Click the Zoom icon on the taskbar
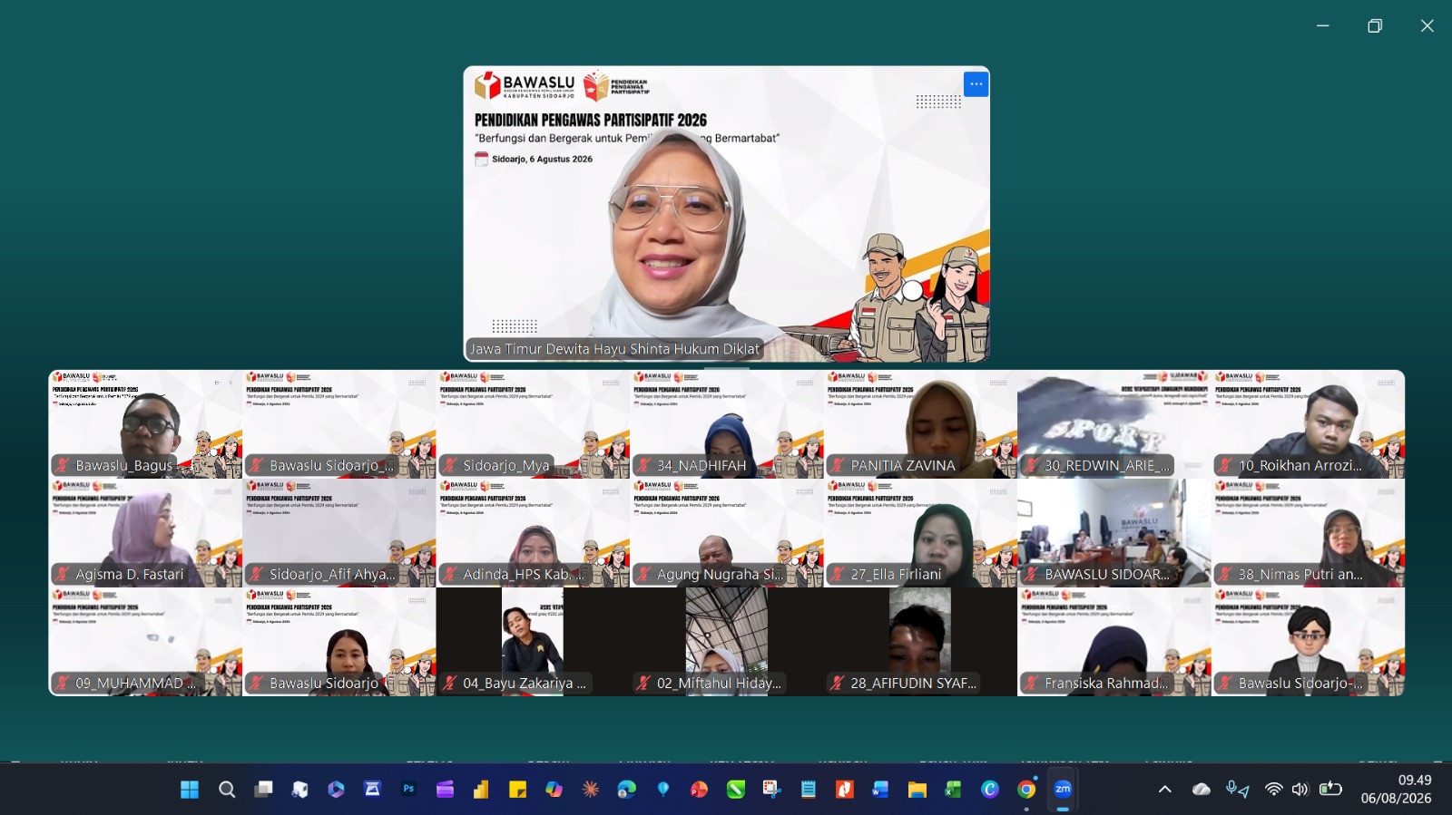This screenshot has width=1452, height=815. coord(1063,790)
